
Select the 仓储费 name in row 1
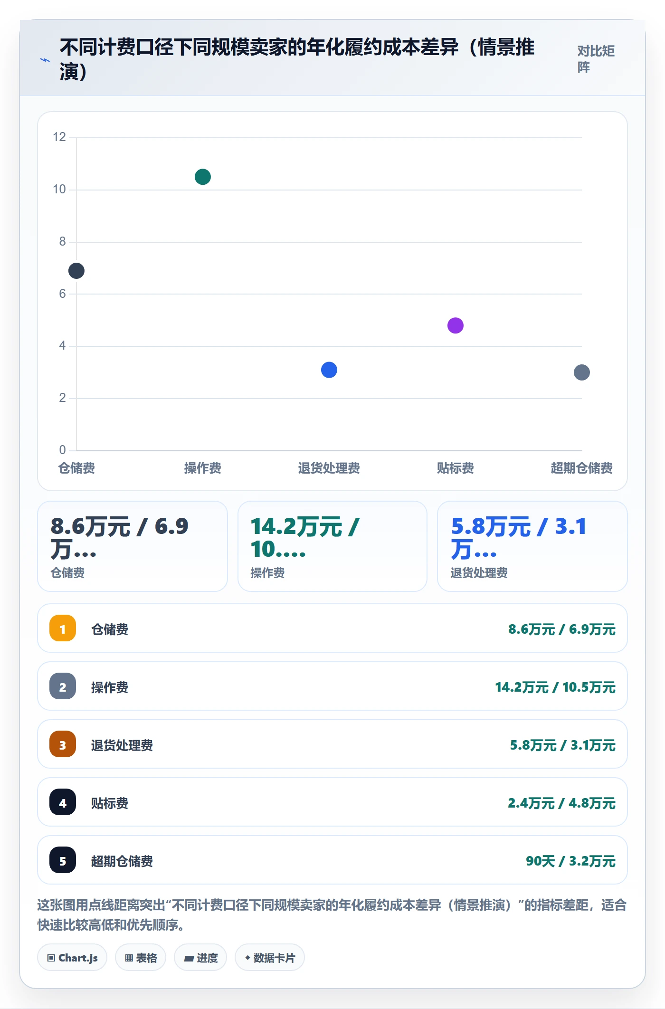(110, 629)
